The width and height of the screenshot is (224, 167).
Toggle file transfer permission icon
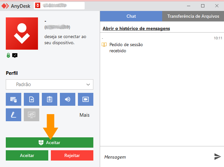pos(32,99)
